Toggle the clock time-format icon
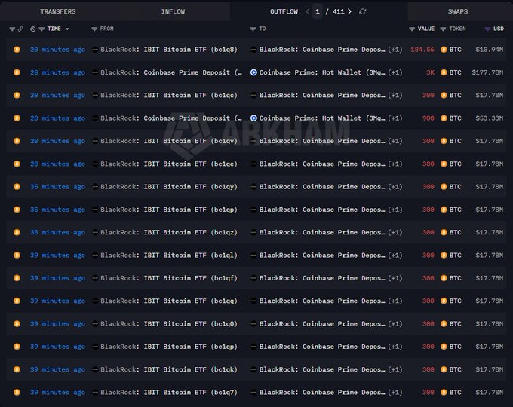 point(32,29)
